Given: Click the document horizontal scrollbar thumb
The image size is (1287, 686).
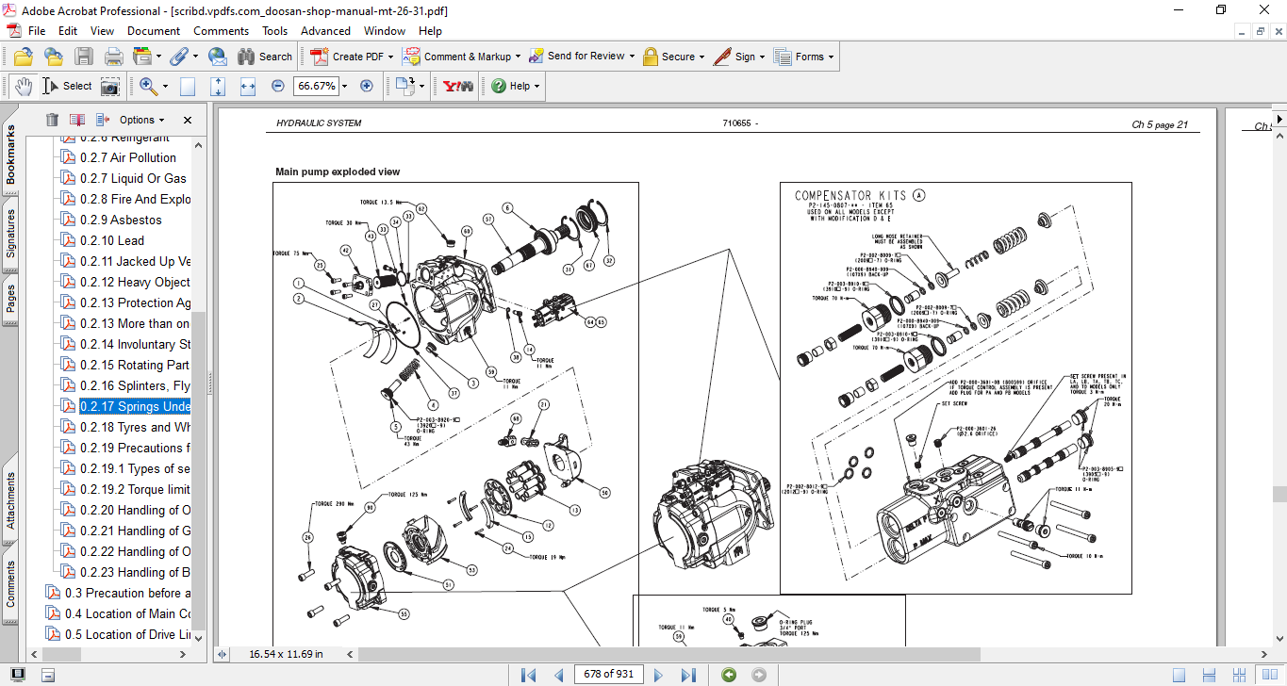Looking at the screenshot, I should tap(668, 654).
